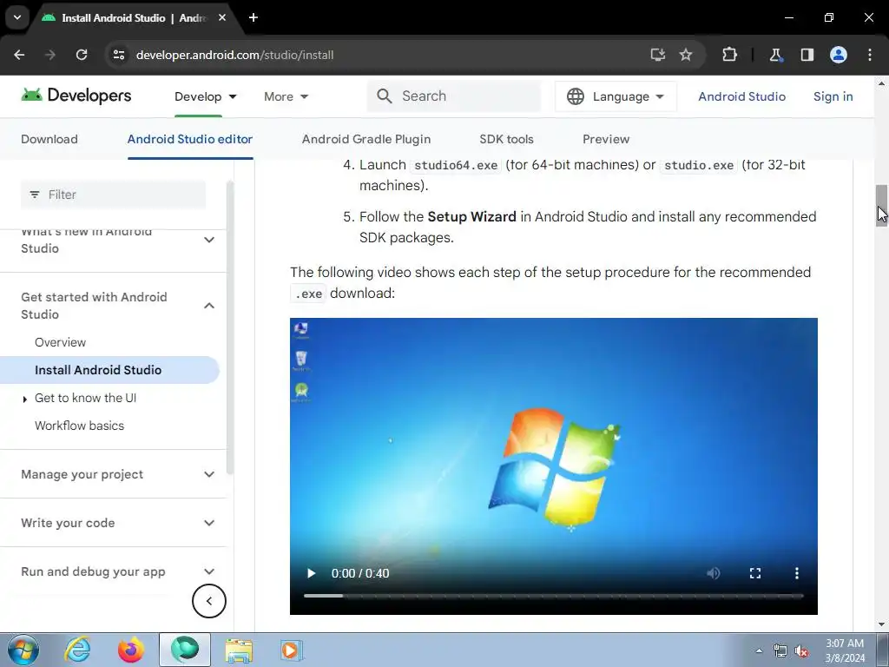Click the address bar URL

(x=234, y=55)
